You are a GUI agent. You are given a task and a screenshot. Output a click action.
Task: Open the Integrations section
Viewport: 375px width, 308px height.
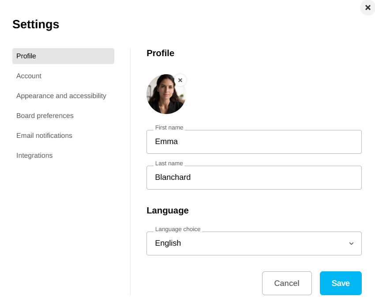[x=34, y=156]
